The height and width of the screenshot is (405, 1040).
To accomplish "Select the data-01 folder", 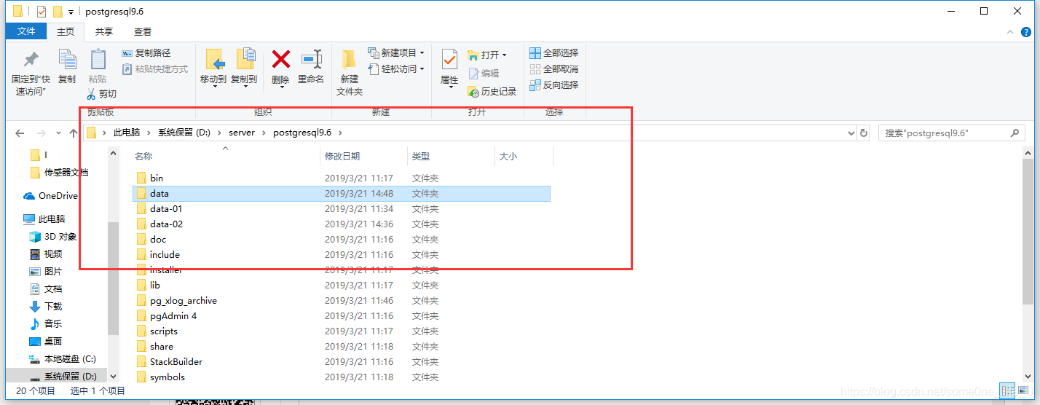I will pyautogui.click(x=341, y=208).
